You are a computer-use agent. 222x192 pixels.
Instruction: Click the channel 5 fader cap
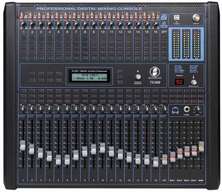58,160
